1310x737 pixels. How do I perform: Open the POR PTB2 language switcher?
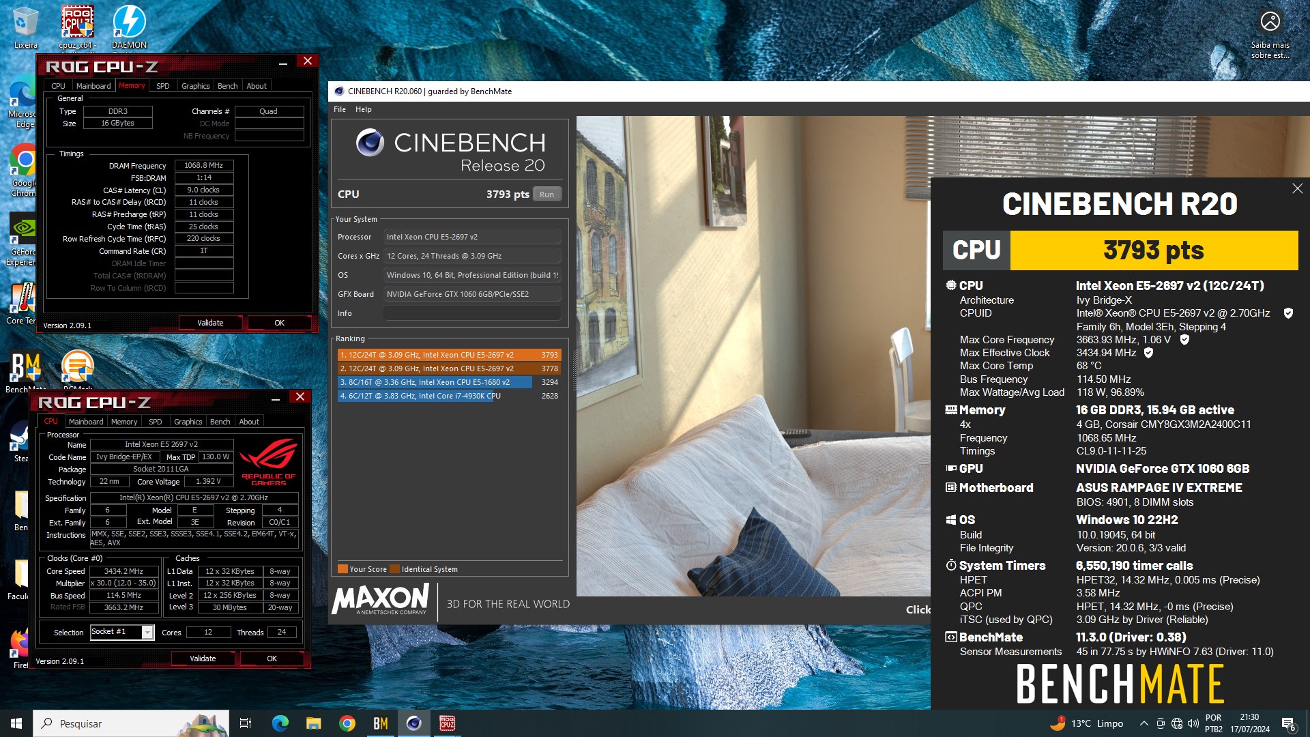point(1214,723)
